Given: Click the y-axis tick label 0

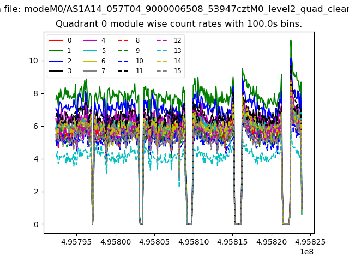Looking at the screenshot, I should (x=37, y=224).
